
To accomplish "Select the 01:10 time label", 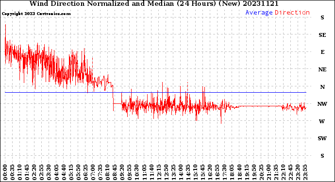I will coord(19,173).
